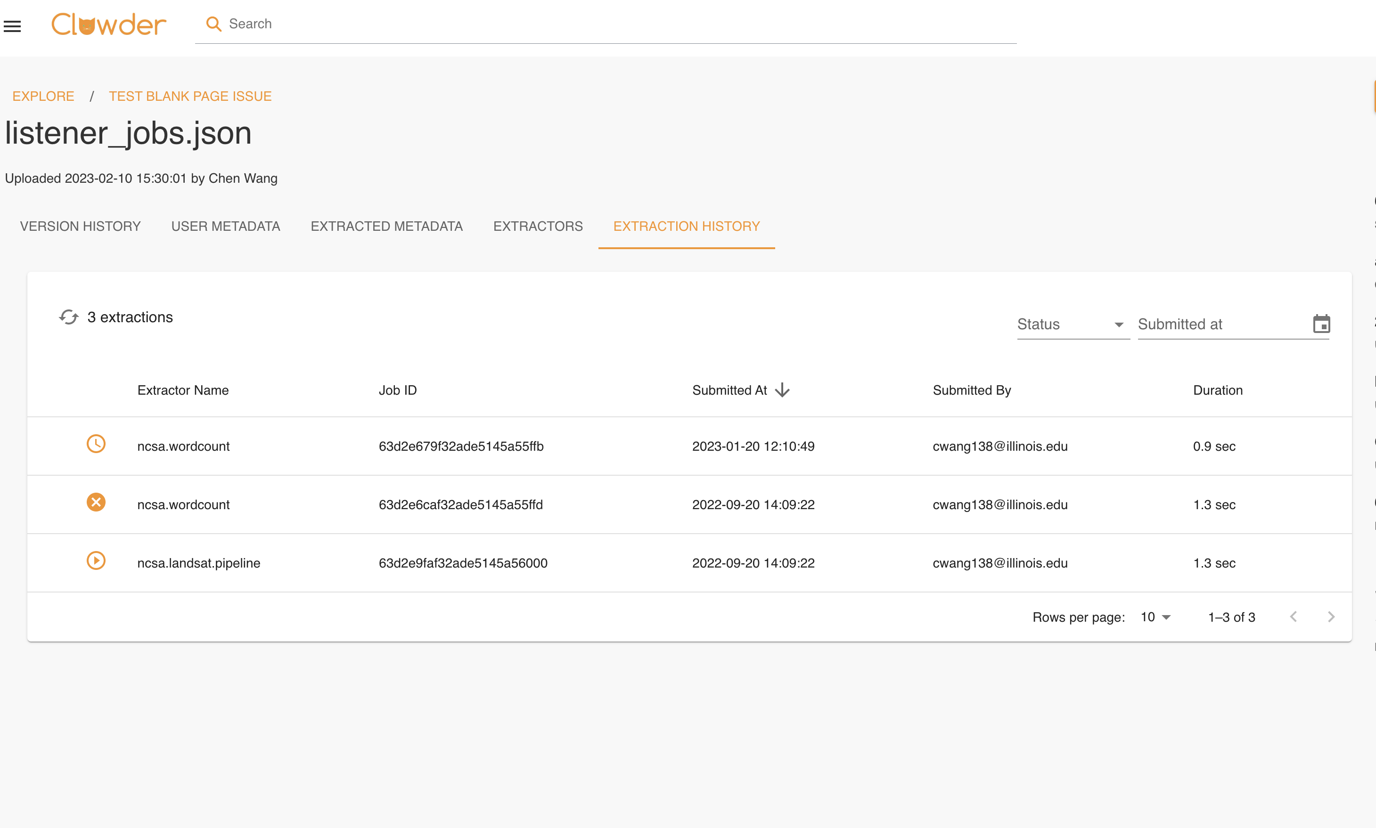Follow the Explore breadcrumb link
This screenshot has height=828, width=1376.
pos(43,96)
